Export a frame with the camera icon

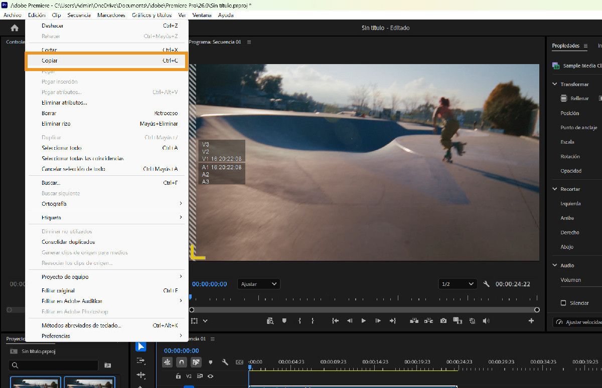(443, 321)
